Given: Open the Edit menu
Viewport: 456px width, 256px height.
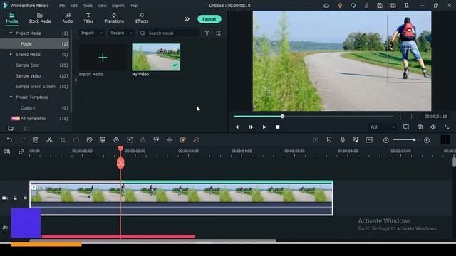Looking at the screenshot, I should (74, 6).
